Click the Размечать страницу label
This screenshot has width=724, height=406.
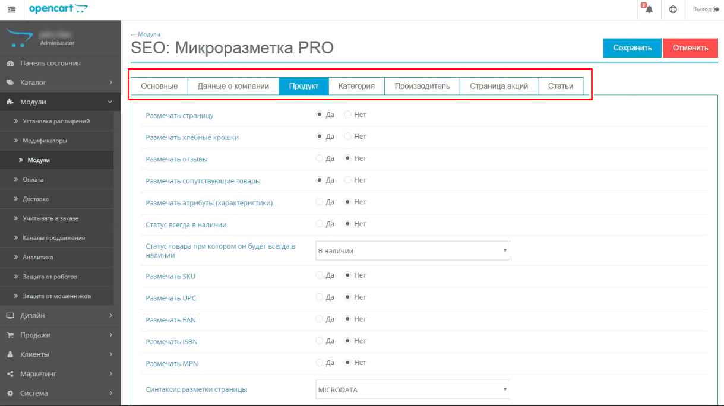tap(179, 116)
